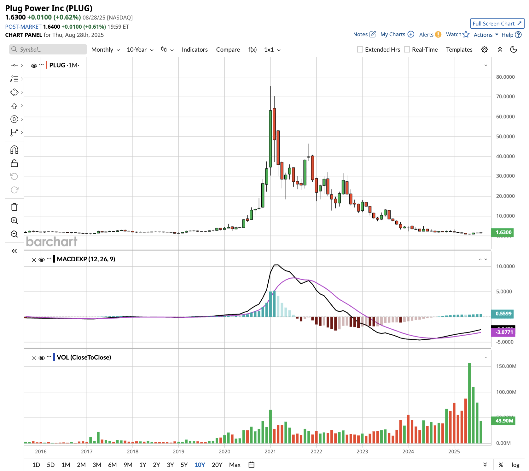Expand the Actions dropdown menu
This screenshot has width=529, height=471.
486,35
